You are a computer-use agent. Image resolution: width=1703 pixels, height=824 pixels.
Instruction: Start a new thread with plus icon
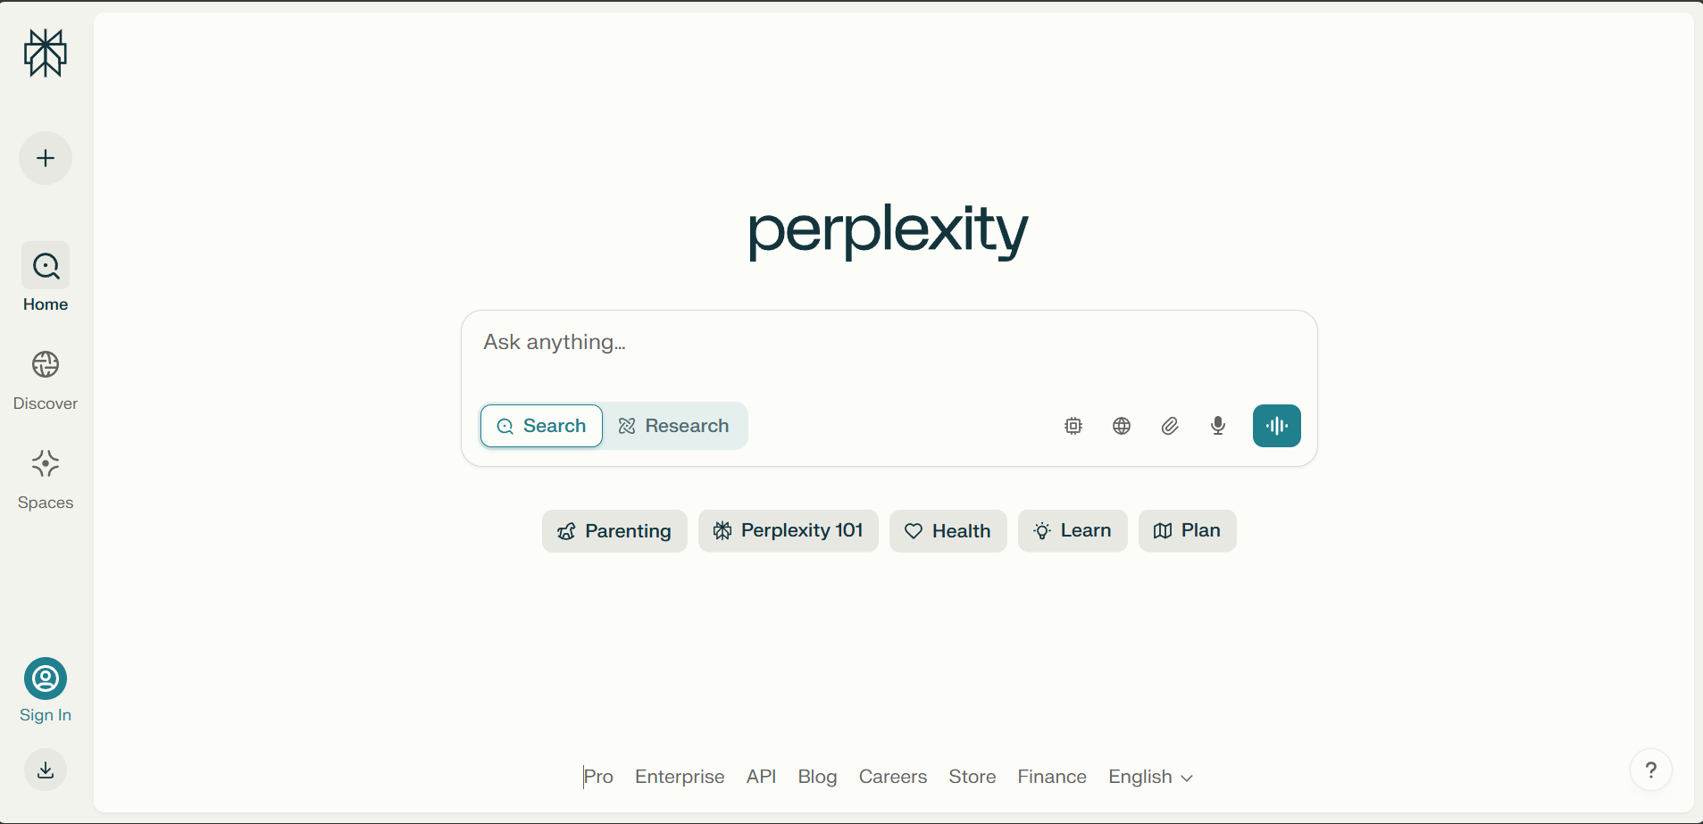pyautogui.click(x=46, y=158)
